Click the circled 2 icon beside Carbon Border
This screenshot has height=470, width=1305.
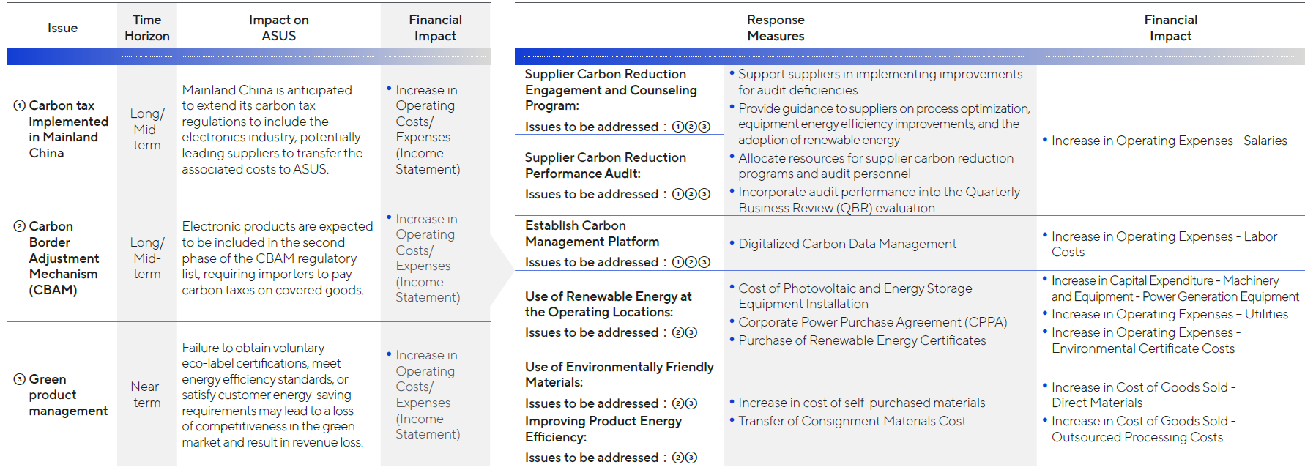20,226
